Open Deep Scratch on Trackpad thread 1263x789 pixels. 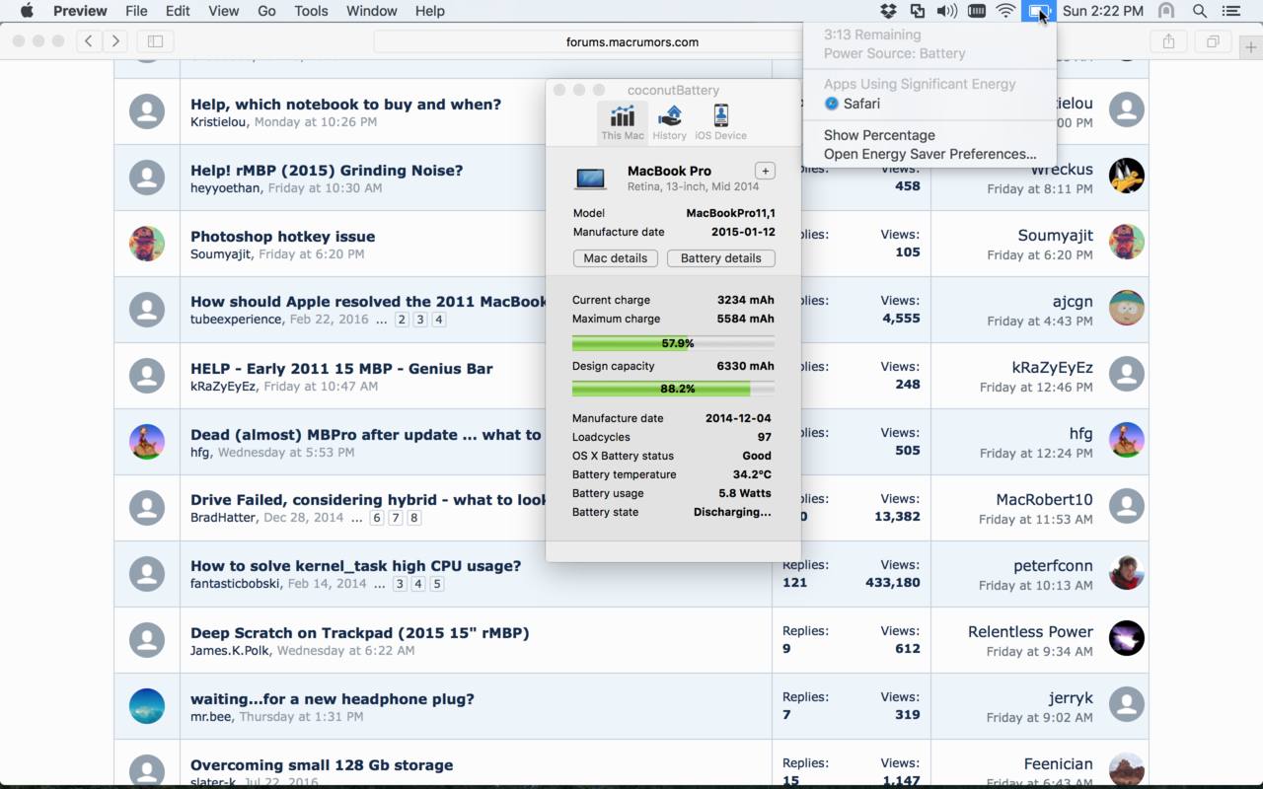click(359, 633)
